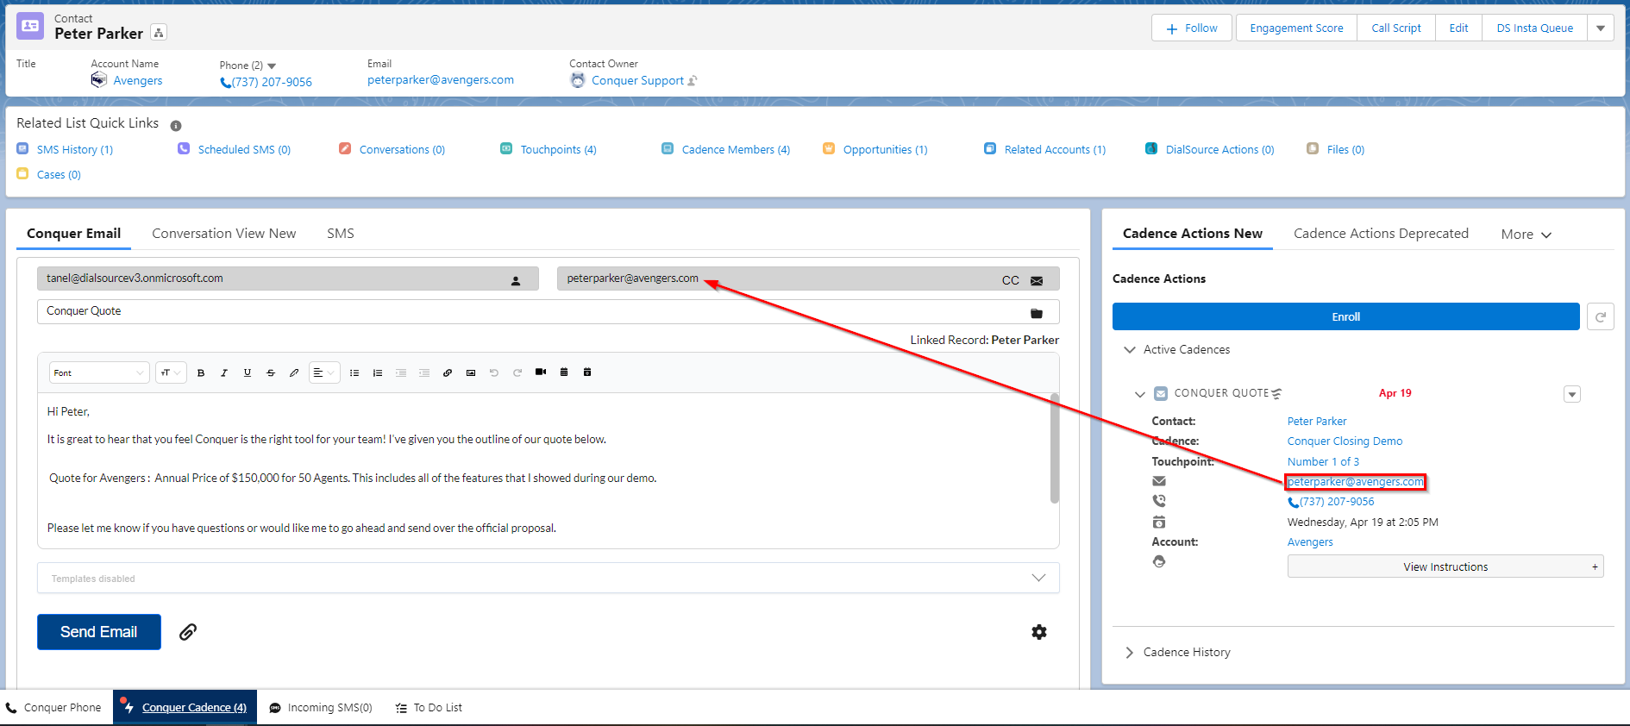Click the video camera icon in toolbar
The image size is (1630, 726).
click(541, 372)
